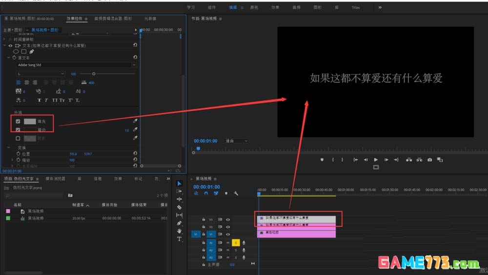Viewport: 488px width, 275px height.
Task: Click Mark In bracket in Program monitor
Action: point(333,159)
